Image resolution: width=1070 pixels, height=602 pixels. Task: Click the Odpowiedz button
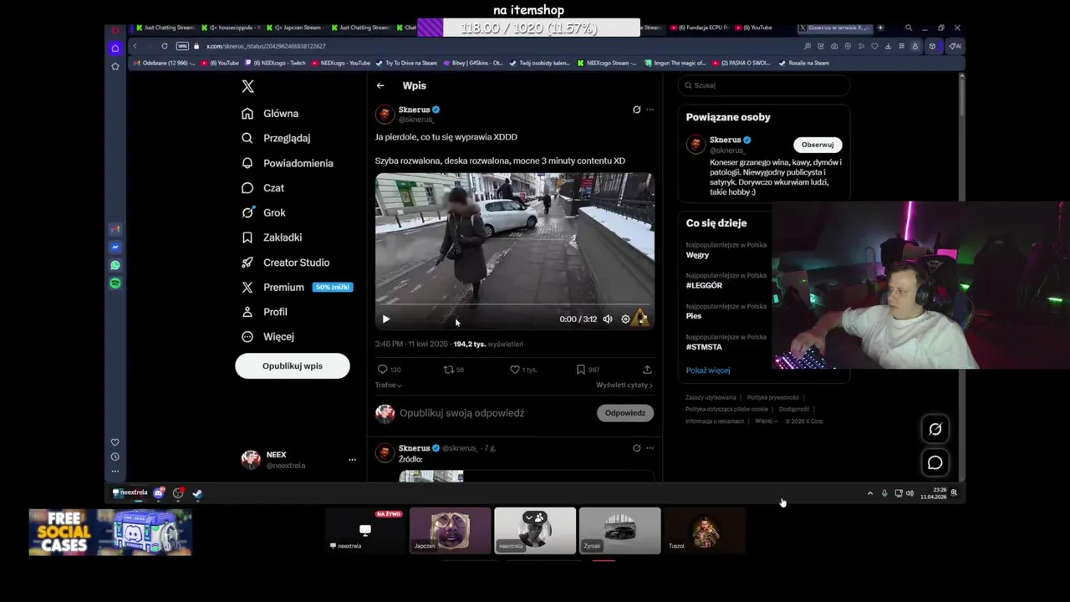(625, 413)
